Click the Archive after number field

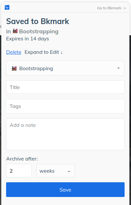tap(19, 171)
